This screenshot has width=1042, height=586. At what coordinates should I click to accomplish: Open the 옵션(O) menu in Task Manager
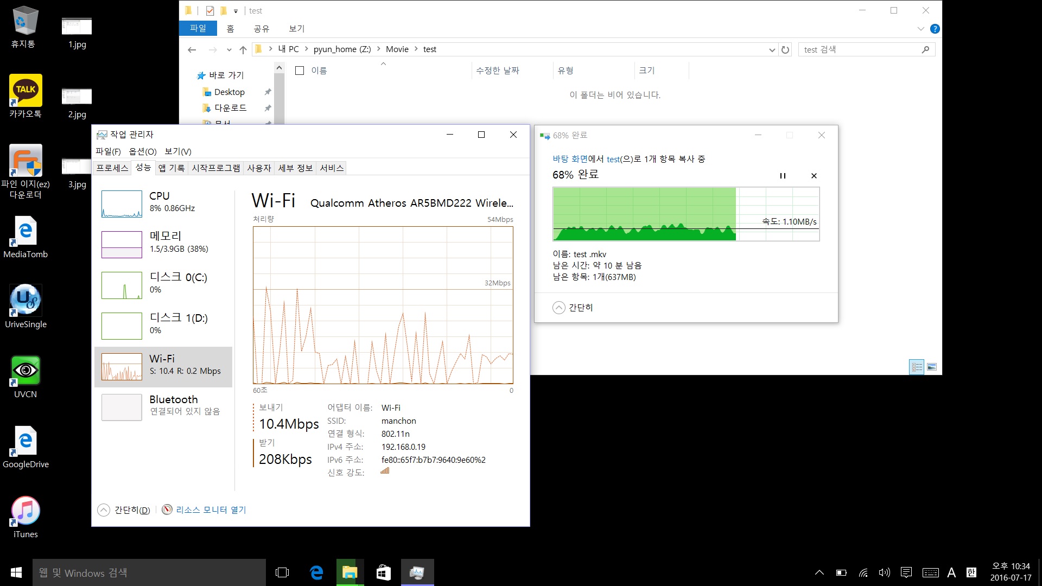pyautogui.click(x=143, y=151)
